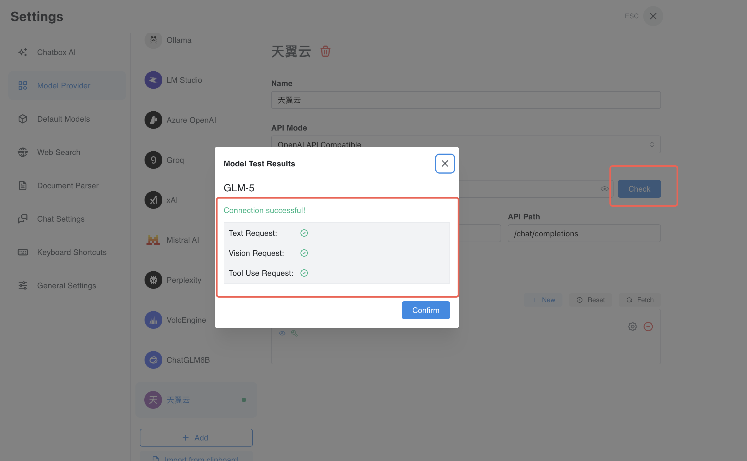Click the red trash delete provider icon
The height and width of the screenshot is (461, 747).
325,51
